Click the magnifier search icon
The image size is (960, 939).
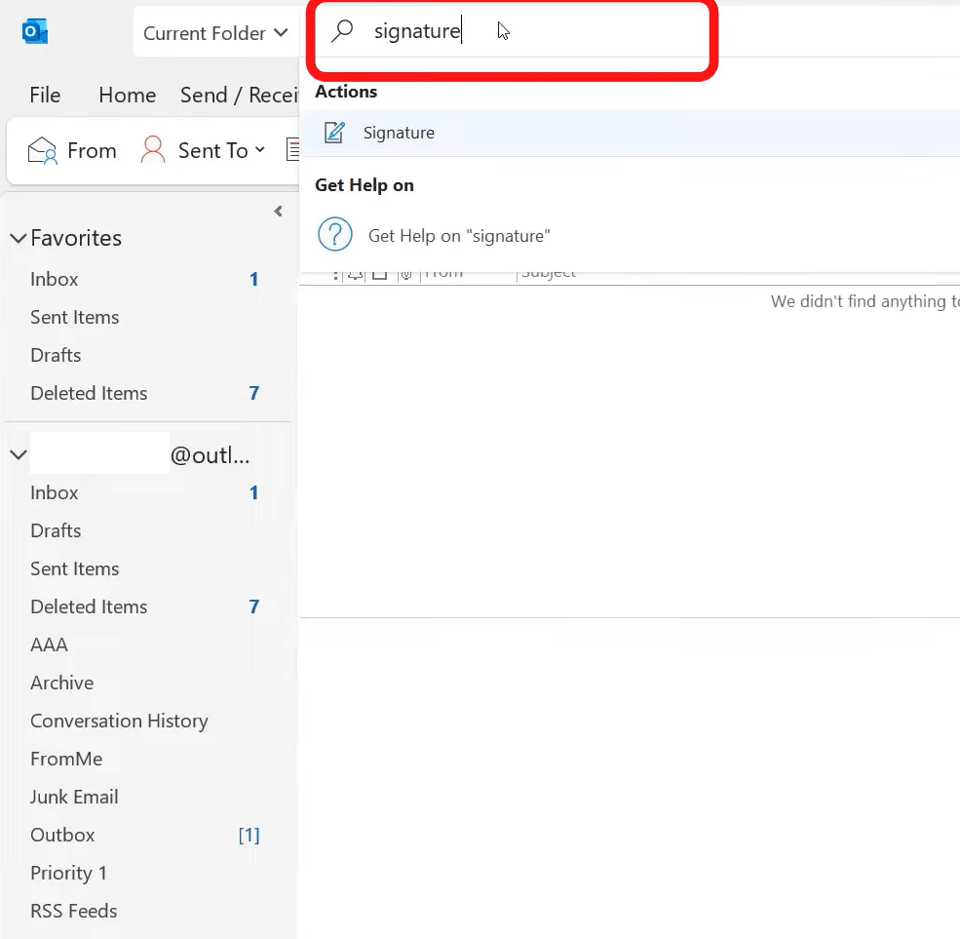click(x=342, y=30)
